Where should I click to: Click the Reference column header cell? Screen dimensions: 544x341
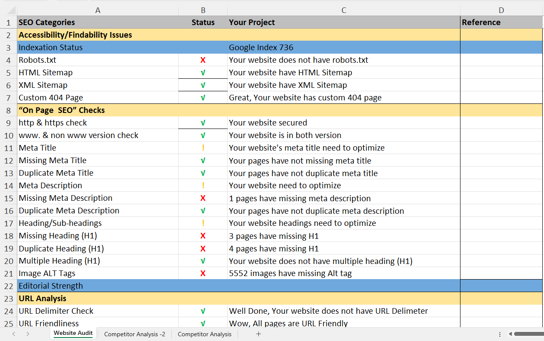coord(501,22)
